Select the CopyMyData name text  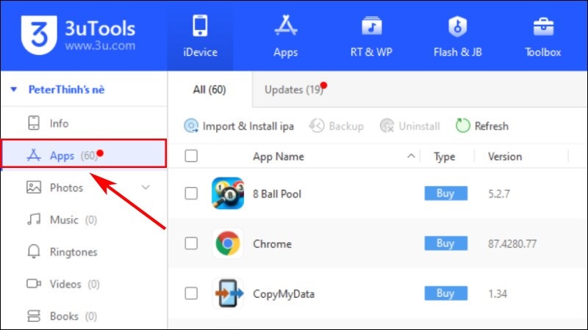point(284,294)
